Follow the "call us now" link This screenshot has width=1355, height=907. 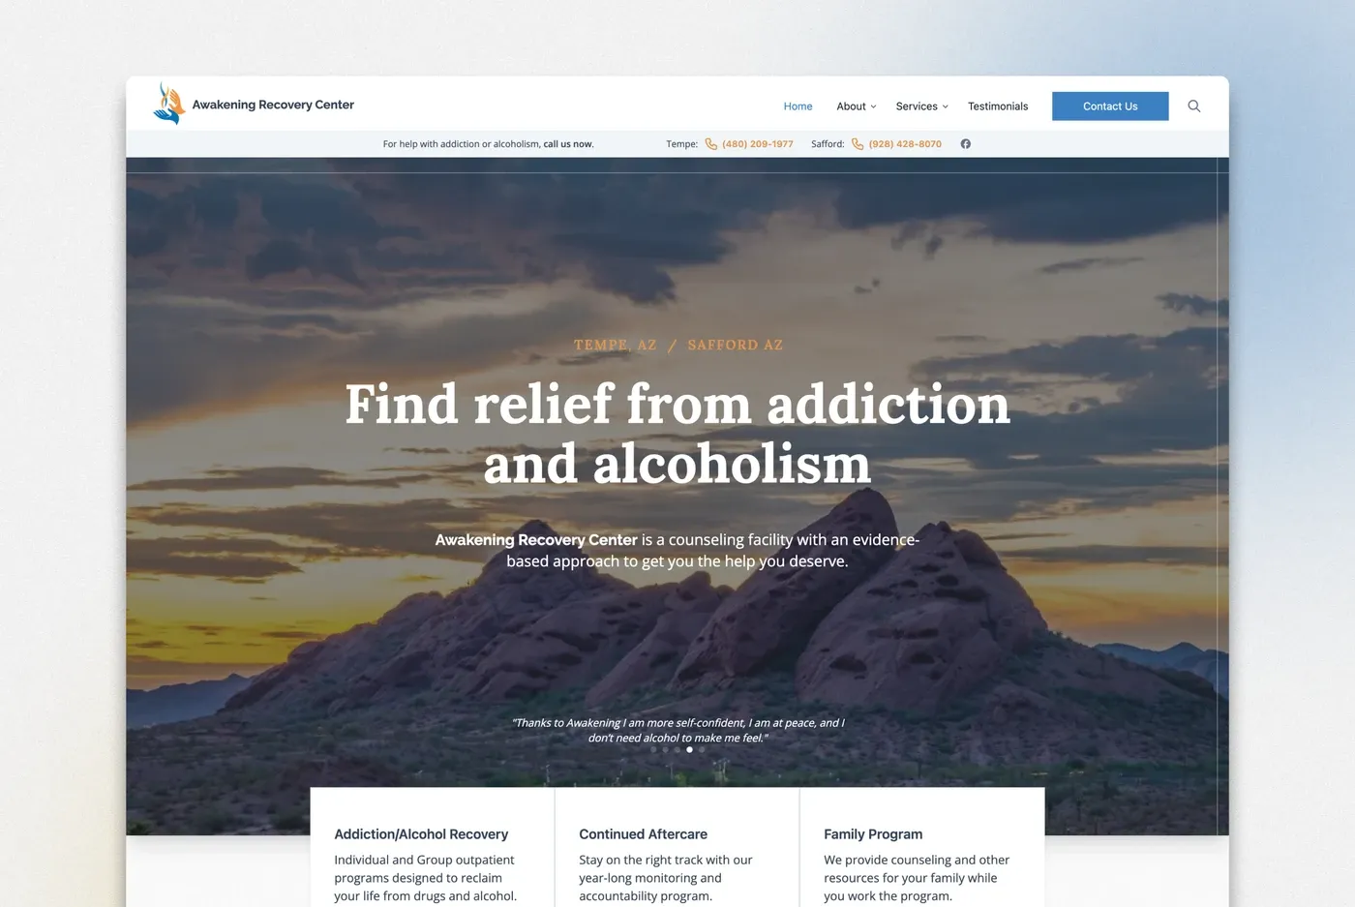click(x=568, y=144)
